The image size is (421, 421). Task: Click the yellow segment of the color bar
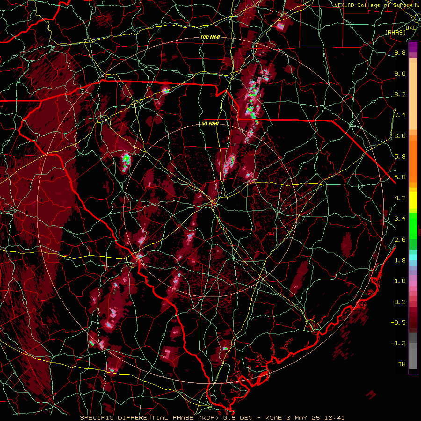[x=413, y=200]
